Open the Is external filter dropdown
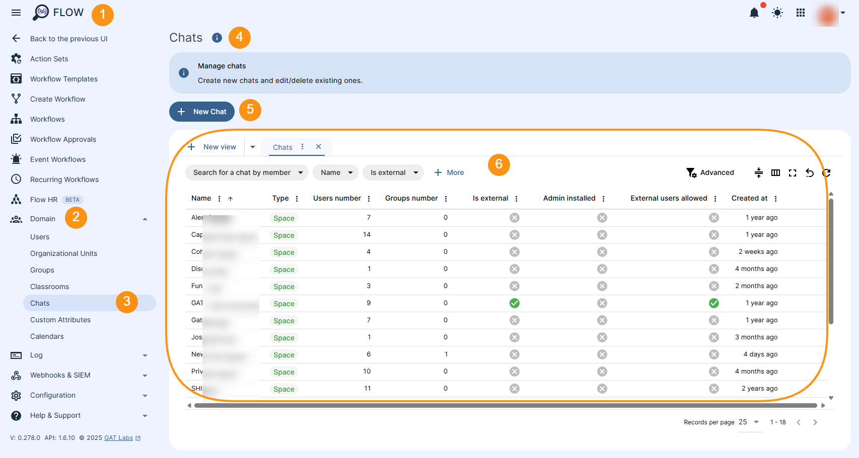This screenshot has width=859, height=458. tap(393, 172)
